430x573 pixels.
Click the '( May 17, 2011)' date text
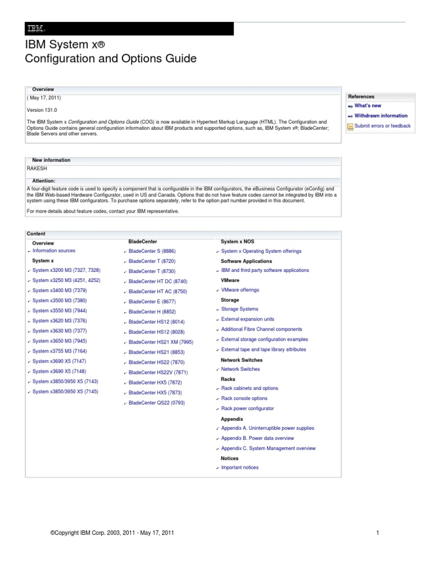click(x=44, y=98)
